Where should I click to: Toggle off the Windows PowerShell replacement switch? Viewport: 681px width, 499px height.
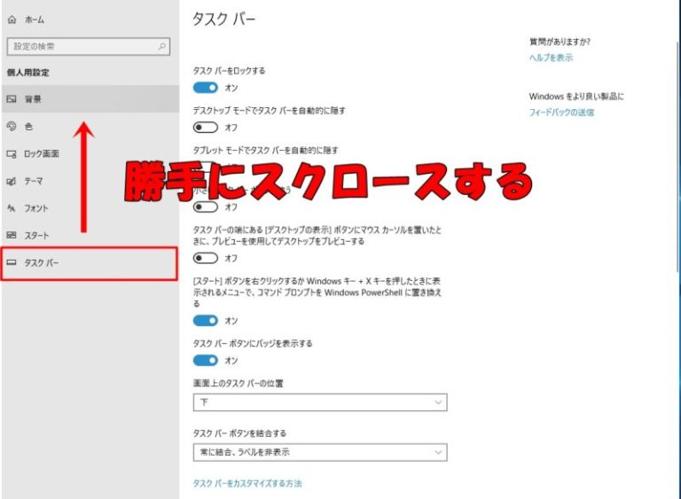tap(206, 321)
